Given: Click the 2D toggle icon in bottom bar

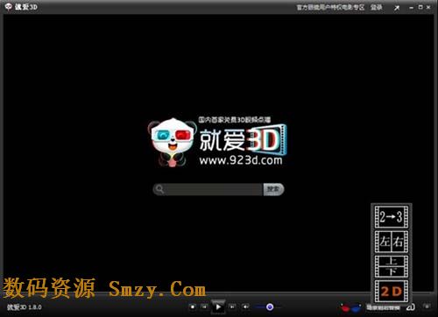Looking at the screenshot, I should [411, 307].
